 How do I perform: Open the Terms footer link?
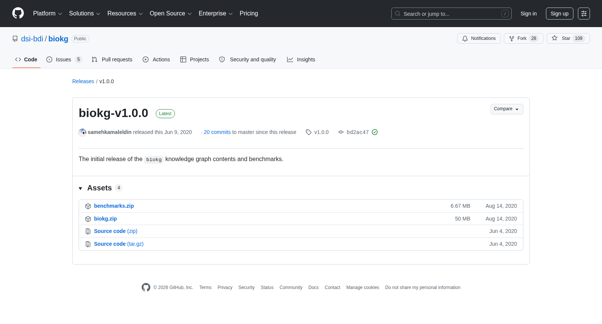coord(205,287)
